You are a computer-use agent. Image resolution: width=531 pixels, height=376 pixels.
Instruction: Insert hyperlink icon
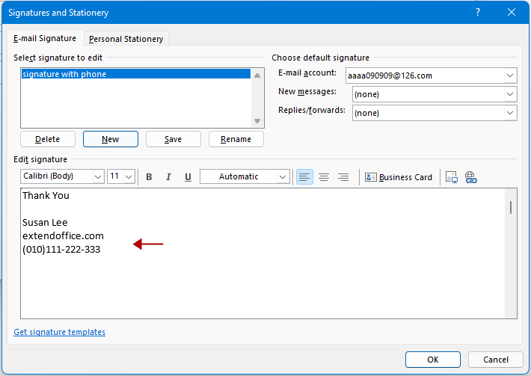click(470, 177)
